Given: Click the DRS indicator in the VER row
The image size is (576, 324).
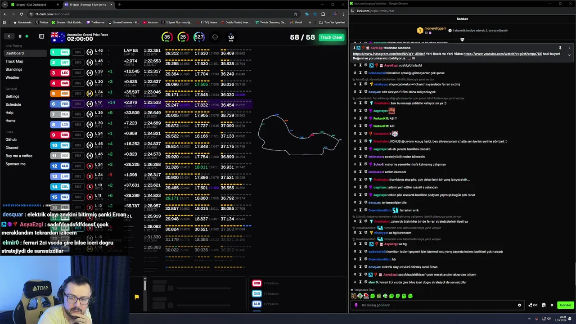Looking at the screenshot, I should pyautogui.click(x=78, y=104).
